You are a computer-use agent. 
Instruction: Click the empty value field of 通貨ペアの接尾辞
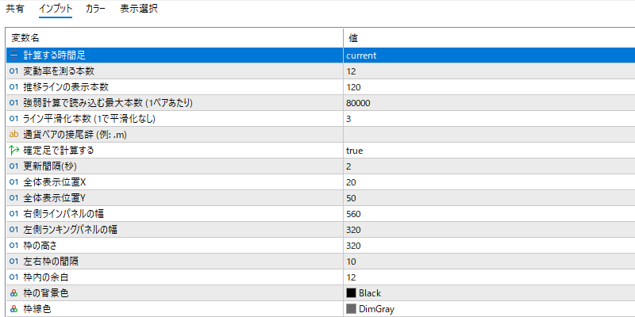pyautogui.click(x=489, y=135)
